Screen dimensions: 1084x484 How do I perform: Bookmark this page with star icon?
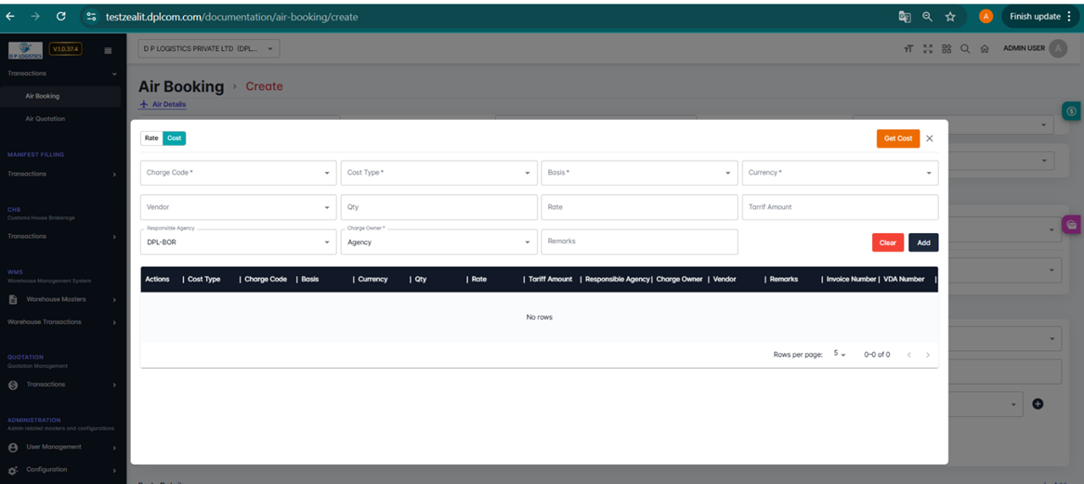pos(950,17)
